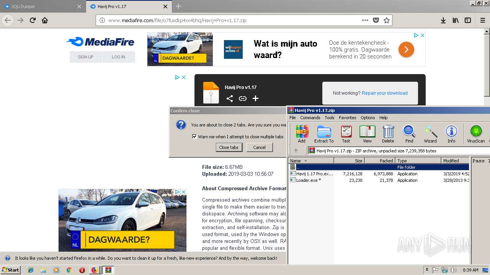Copy link via MediaFire link icon

[243, 99]
